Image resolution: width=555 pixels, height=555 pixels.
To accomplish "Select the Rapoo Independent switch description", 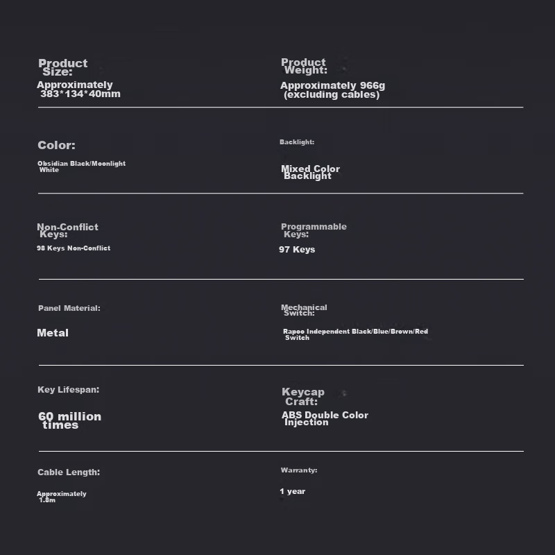I will (355, 334).
